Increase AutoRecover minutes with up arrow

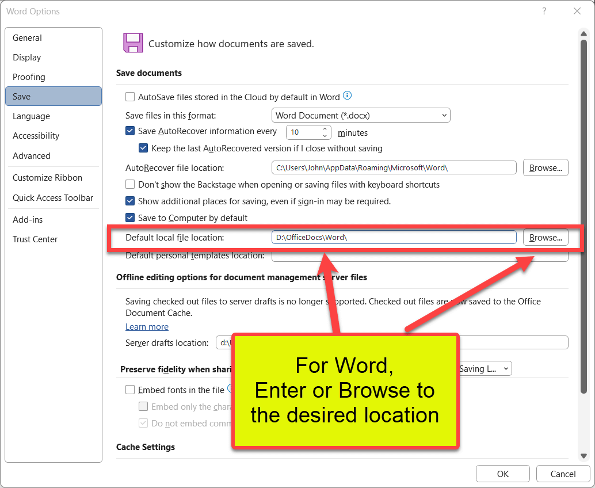click(x=325, y=129)
